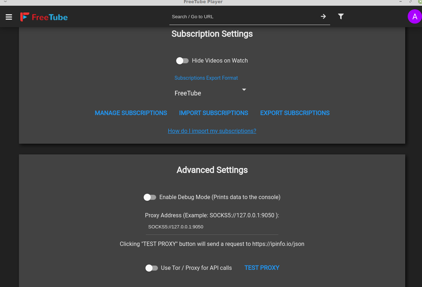Toggle Hide Videos on Watch switch
Image resolution: width=422 pixels, height=287 pixels.
pyautogui.click(x=182, y=61)
